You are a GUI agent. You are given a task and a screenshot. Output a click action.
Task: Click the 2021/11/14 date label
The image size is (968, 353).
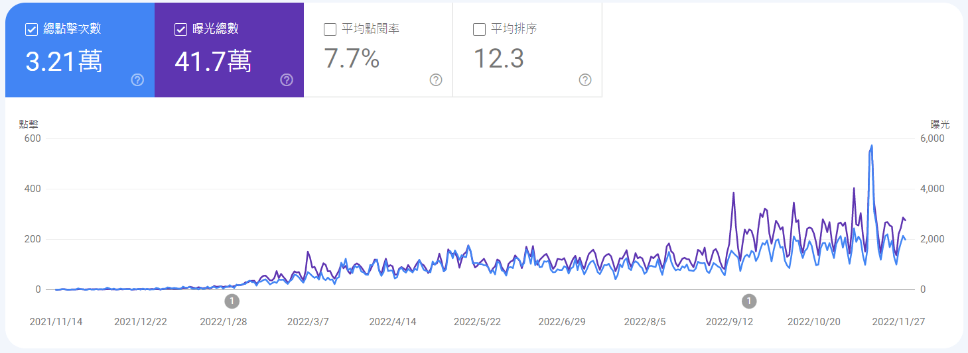point(56,322)
